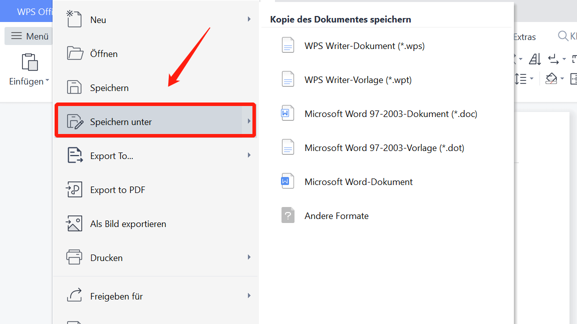Choose Speichern unter from the menu

click(x=121, y=121)
